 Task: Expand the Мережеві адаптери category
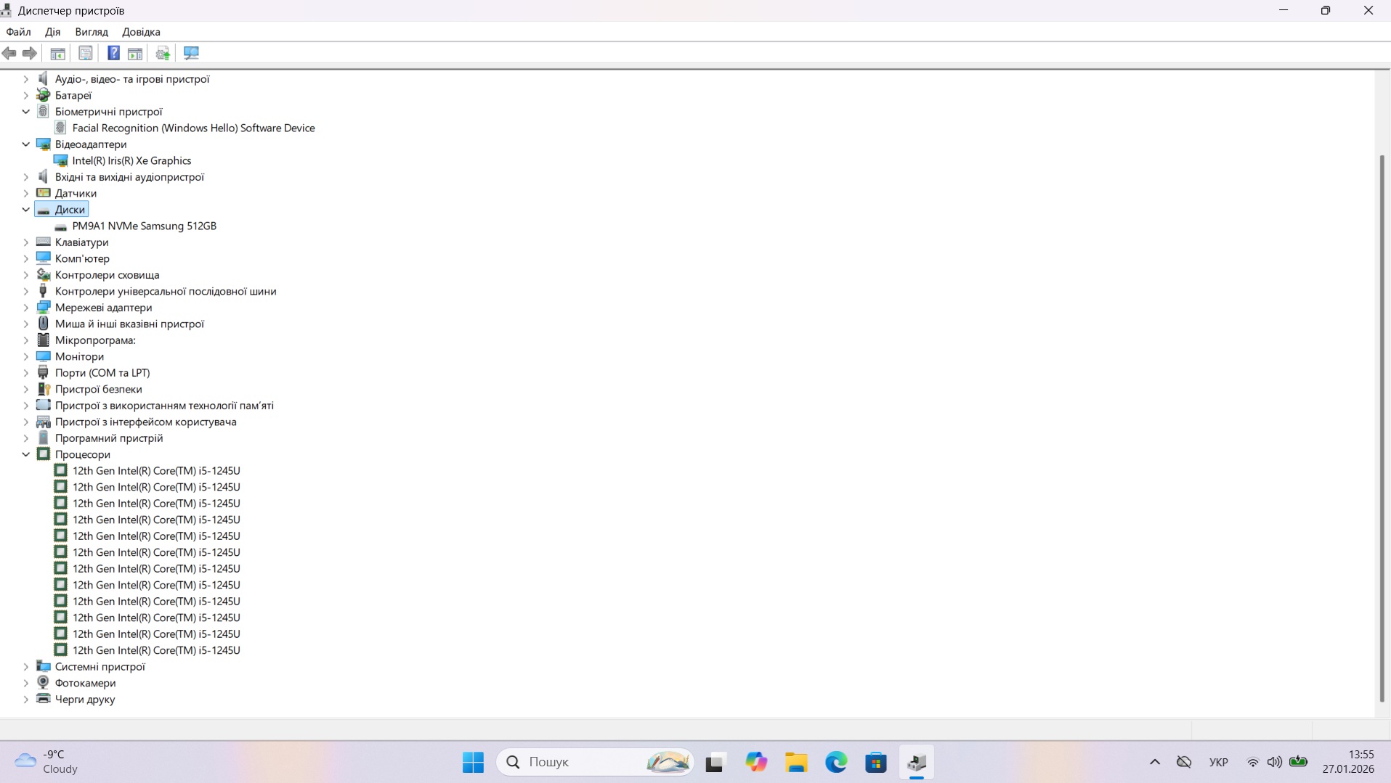[26, 308]
